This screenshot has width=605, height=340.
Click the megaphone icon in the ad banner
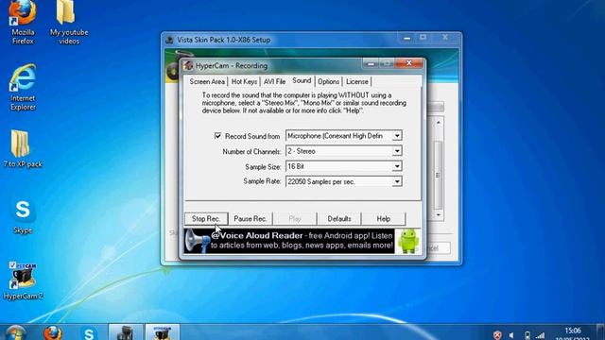coord(197,242)
